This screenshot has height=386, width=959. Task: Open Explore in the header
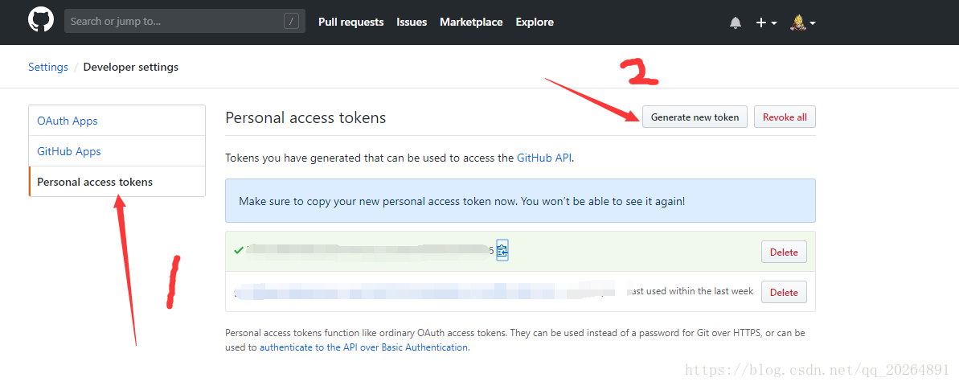coord(535,22)
